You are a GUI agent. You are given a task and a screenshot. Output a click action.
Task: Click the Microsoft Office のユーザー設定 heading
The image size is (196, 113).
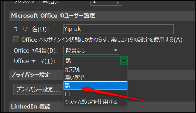pyautogui.click(x=53, y=16)
